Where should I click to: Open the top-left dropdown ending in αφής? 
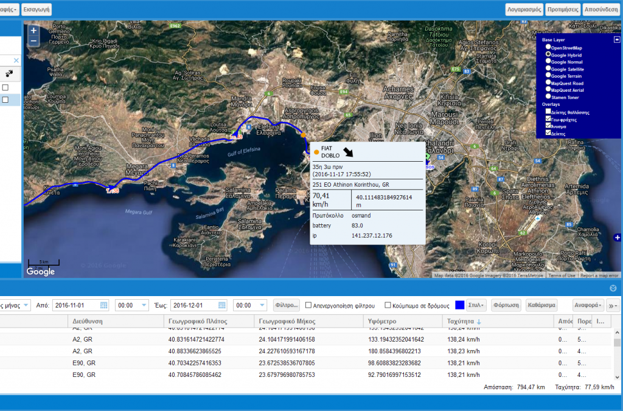(9, 9)
